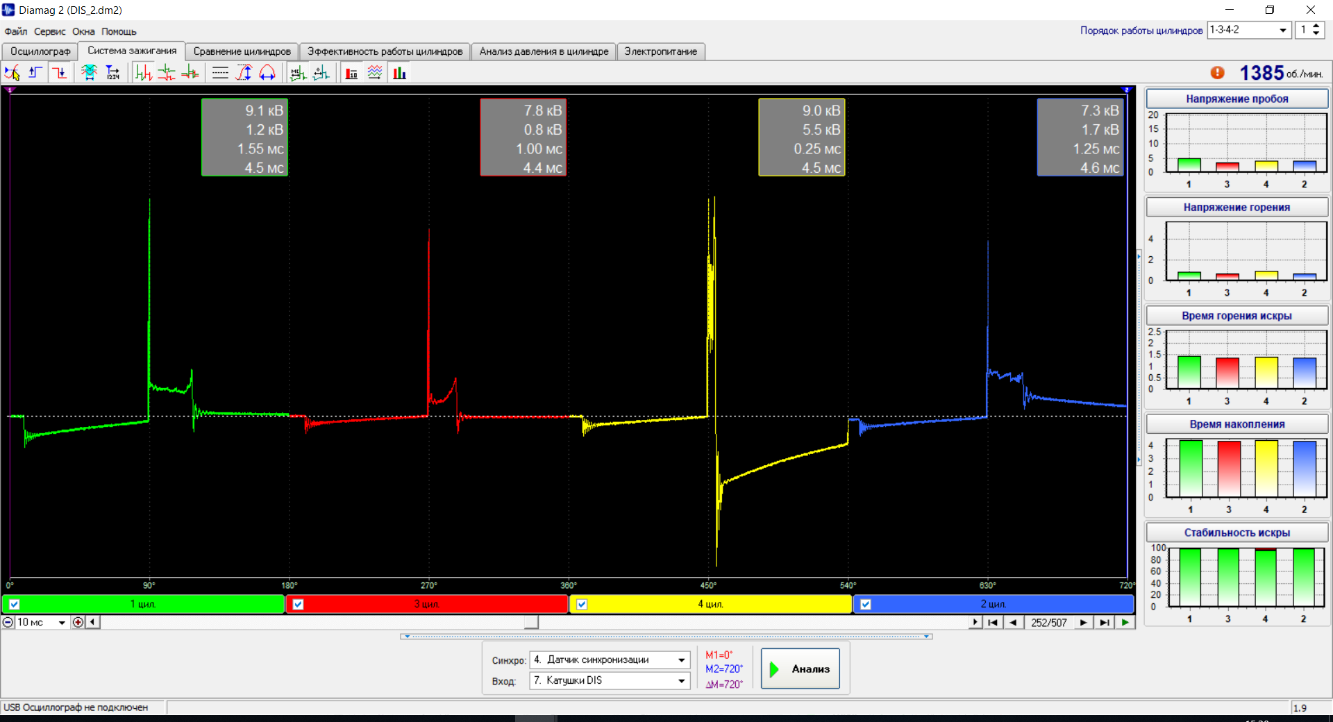Screen dimensions: 1333x722
Task: Open the cylinder firing order dropdown
Action: pos(1282,30)
